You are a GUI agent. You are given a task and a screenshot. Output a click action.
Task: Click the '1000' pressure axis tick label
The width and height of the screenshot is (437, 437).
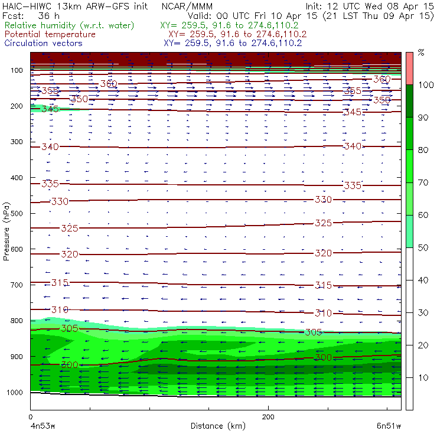coord(15,393)
